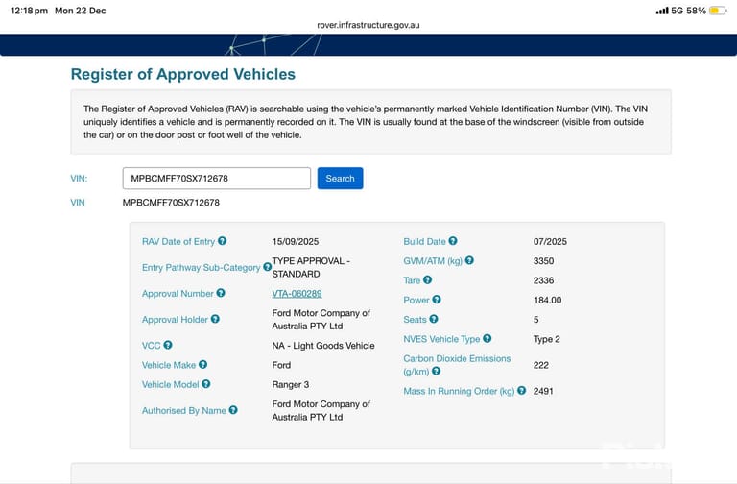Select the RAV entry date 15/09/2025
Viewport: 737px width, 484px height.
pos(296,241)
